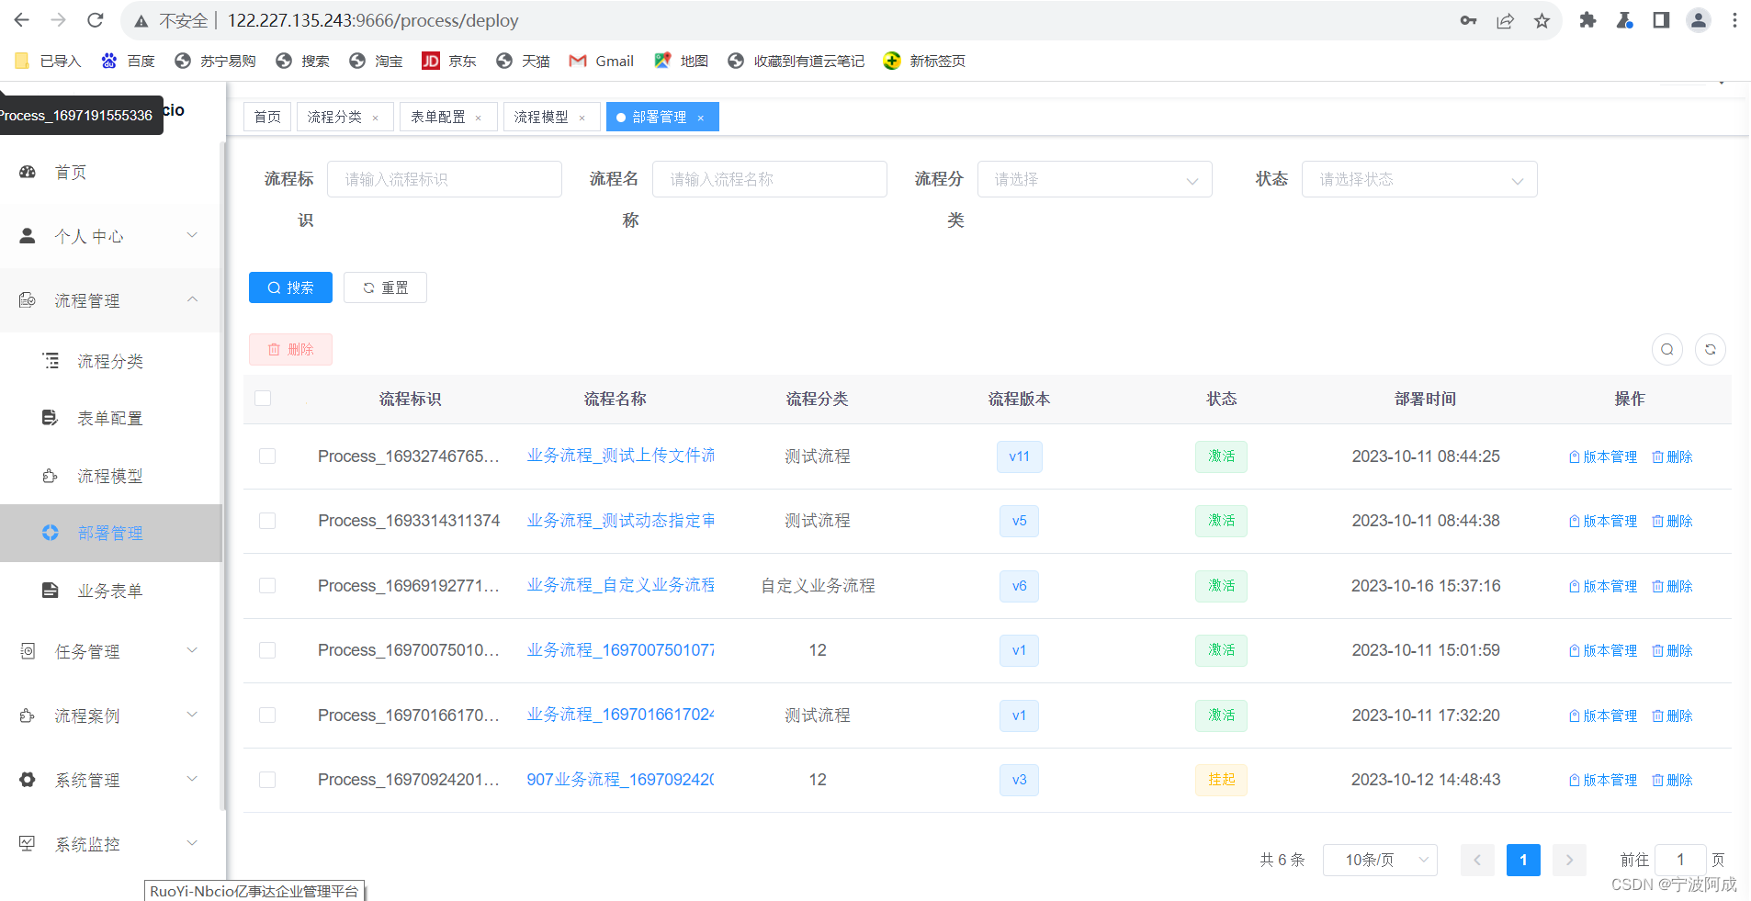Open 首页 from the sidebar
The height and width of the screenshot is (901, 1751).
110,172
